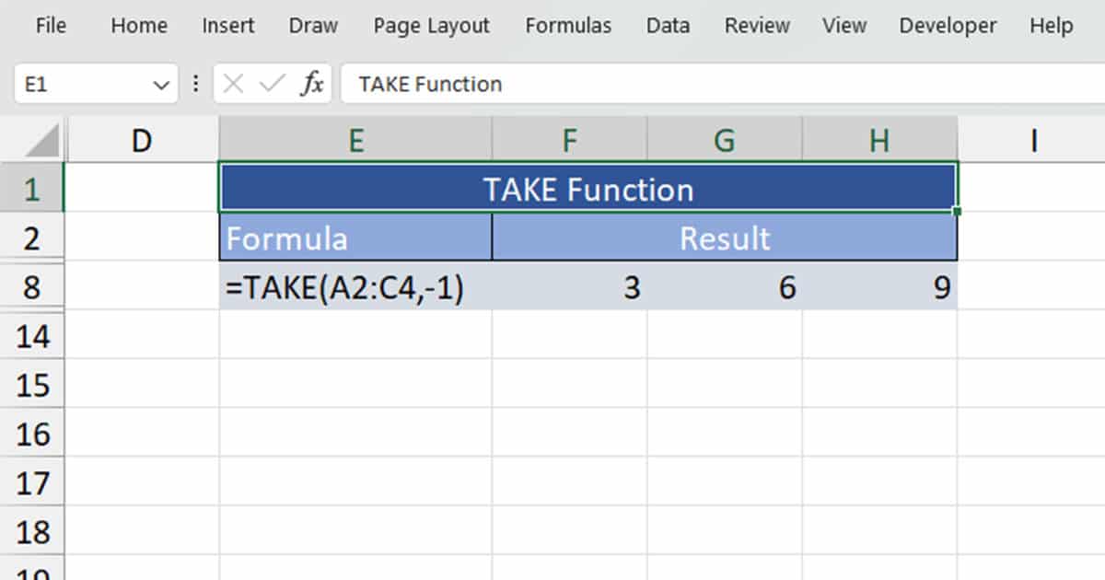The image size is (1105, 580).
Task: Click the Name Box options (three dots) icon
Action: point(195,84)
